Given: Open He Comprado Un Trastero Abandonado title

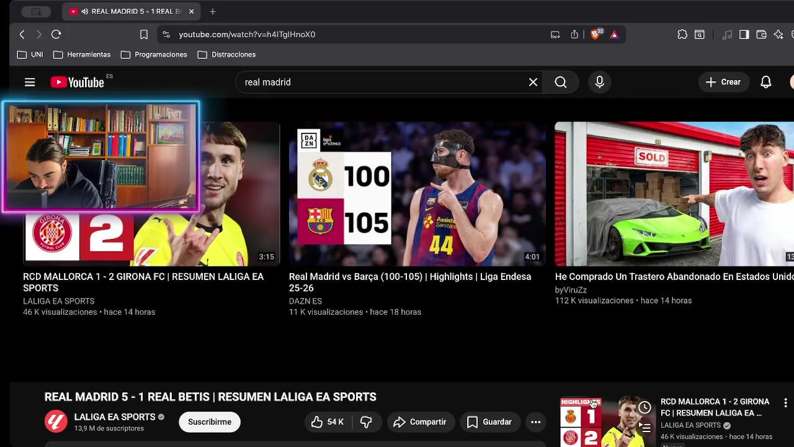Looking at the screenshot, I should pyautogui.click(x=674, y=276).
